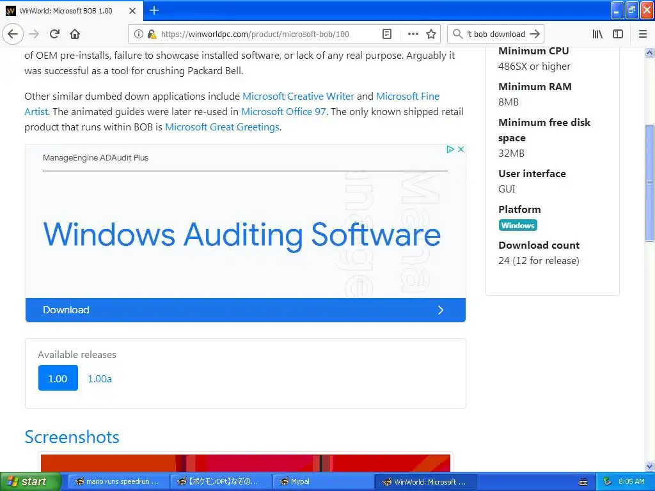Click the forward navigation arrow
Viewport: 655px width, 491px height.
34,34
